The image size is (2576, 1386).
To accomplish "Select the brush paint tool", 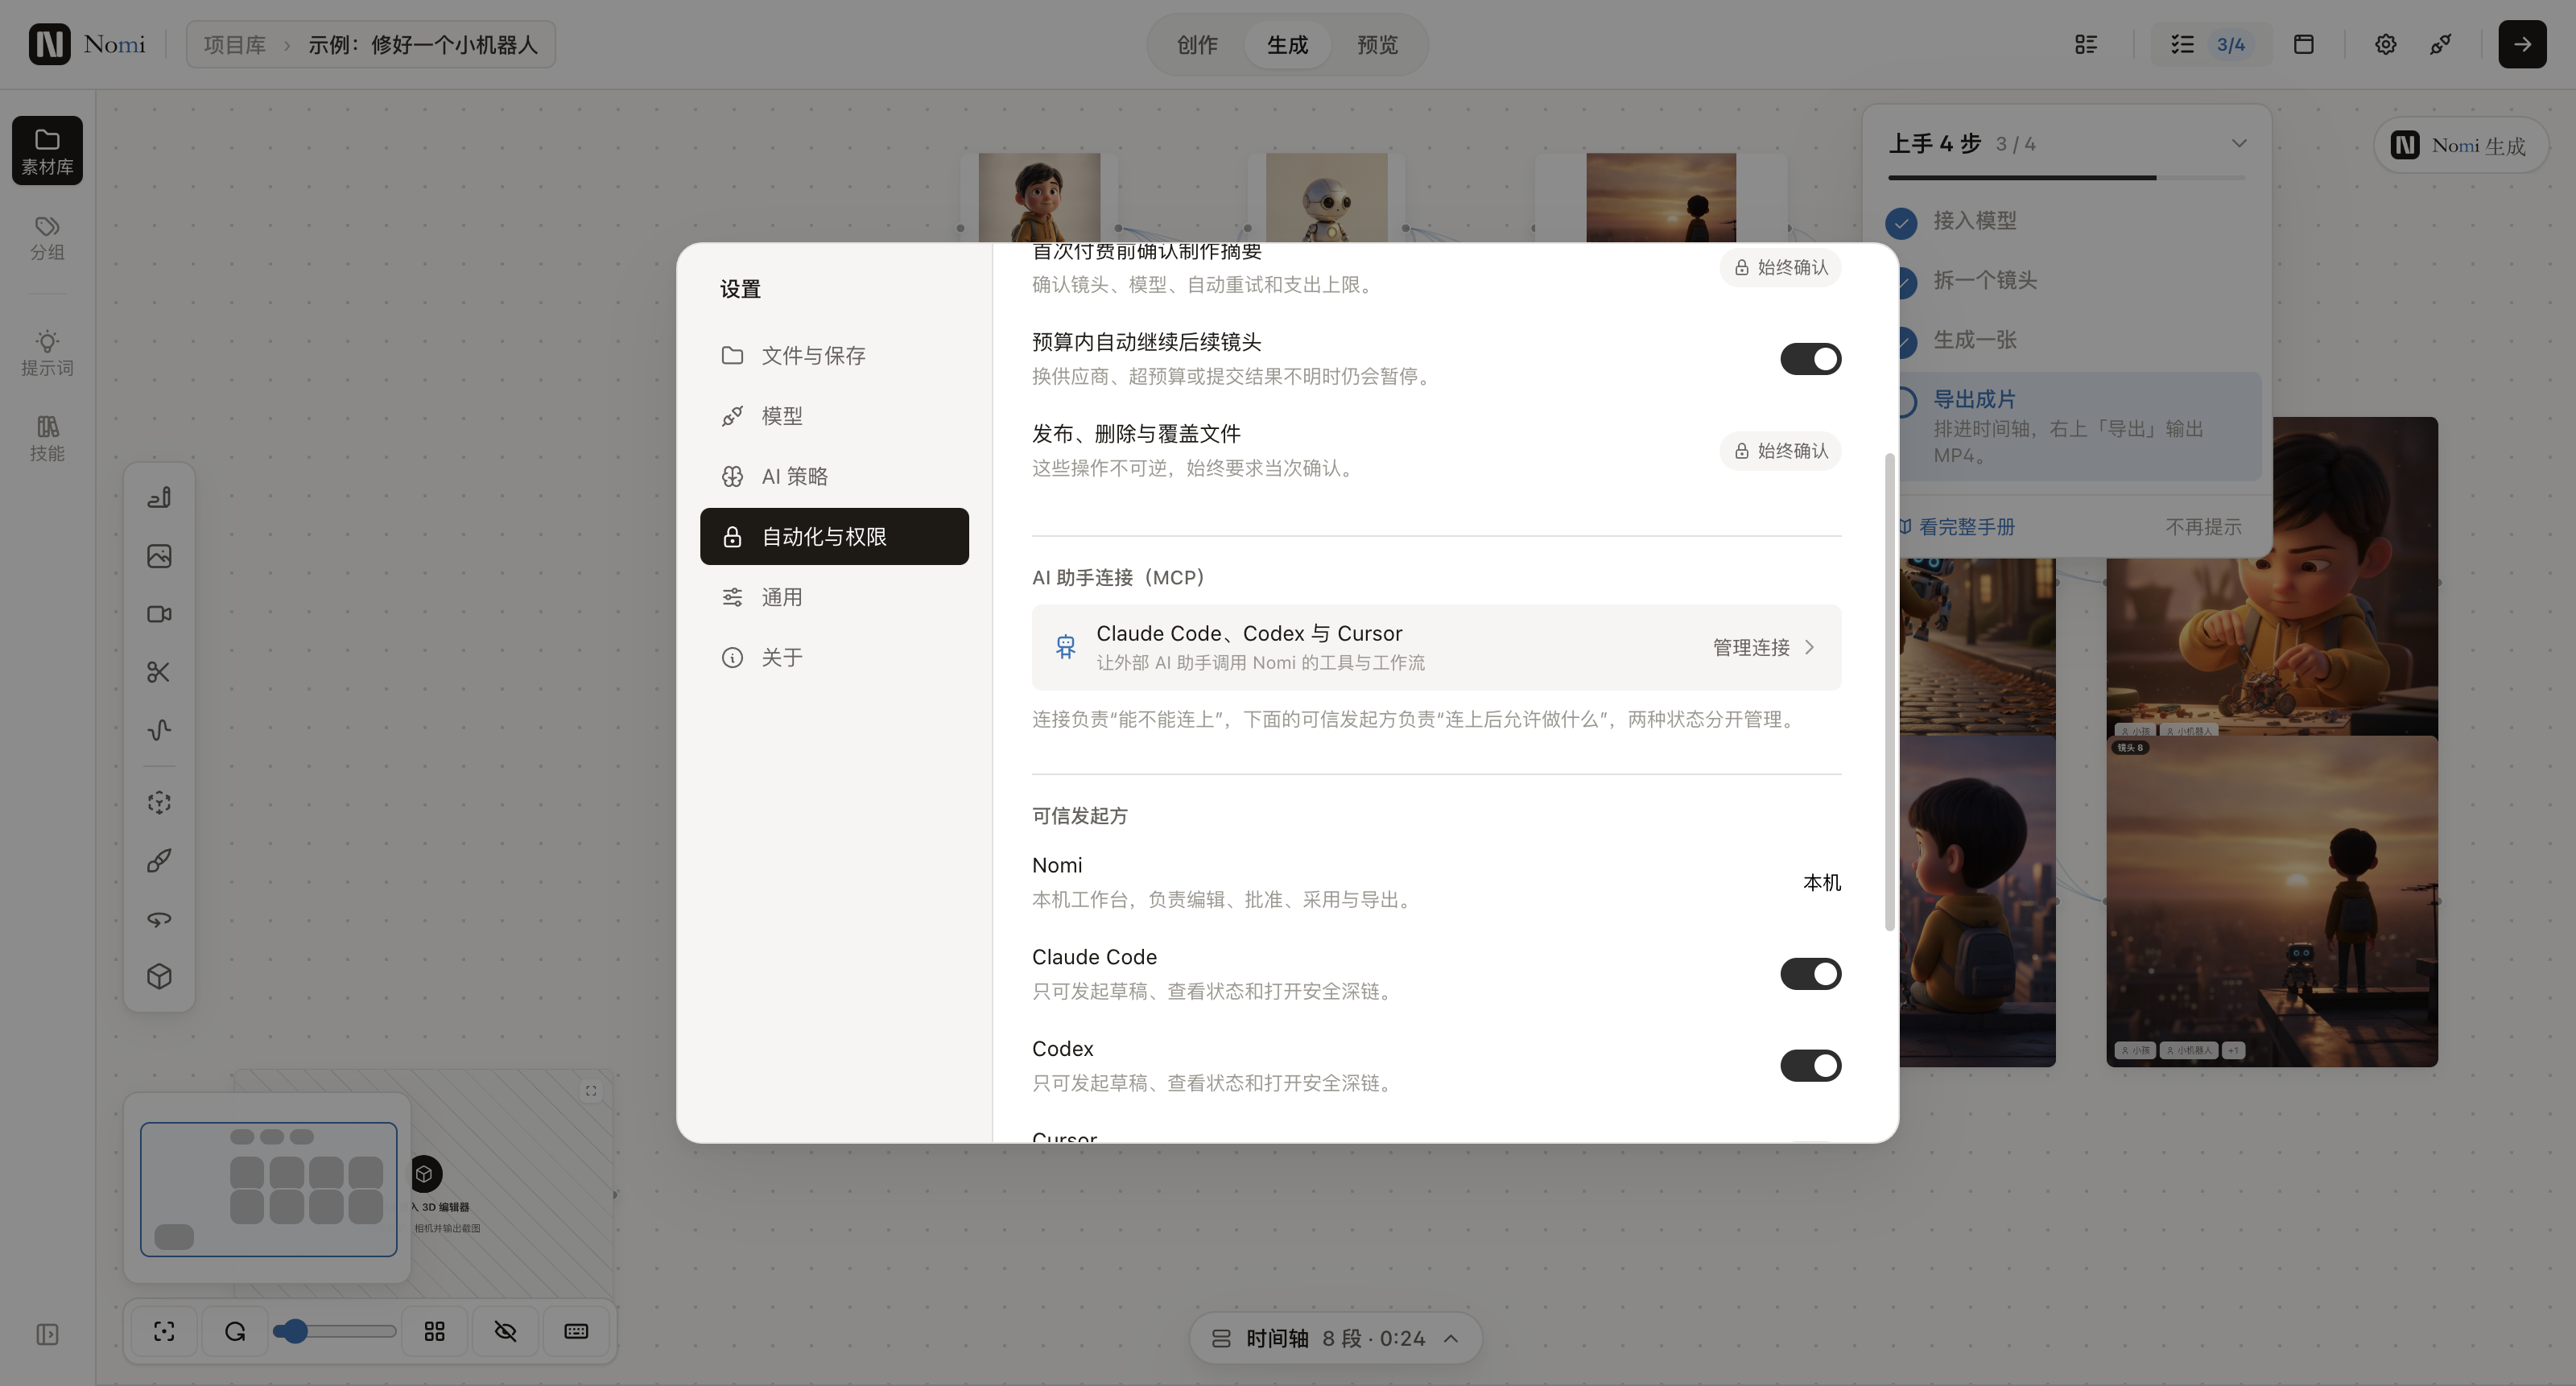I will (x=159, y=860).
